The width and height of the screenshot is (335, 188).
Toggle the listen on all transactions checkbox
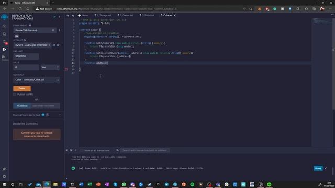coord(82,150)
